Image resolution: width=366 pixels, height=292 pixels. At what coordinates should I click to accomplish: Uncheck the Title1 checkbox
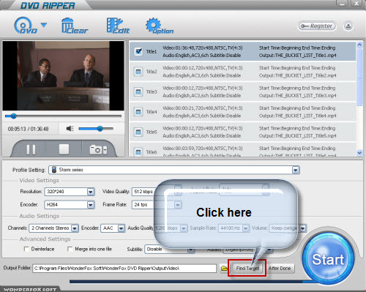tap(138, 51)
